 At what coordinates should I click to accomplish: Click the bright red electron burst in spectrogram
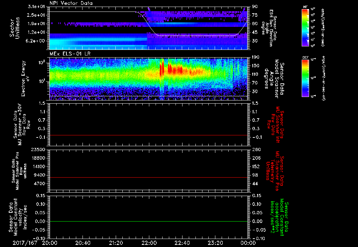click(x=162, y=69)
